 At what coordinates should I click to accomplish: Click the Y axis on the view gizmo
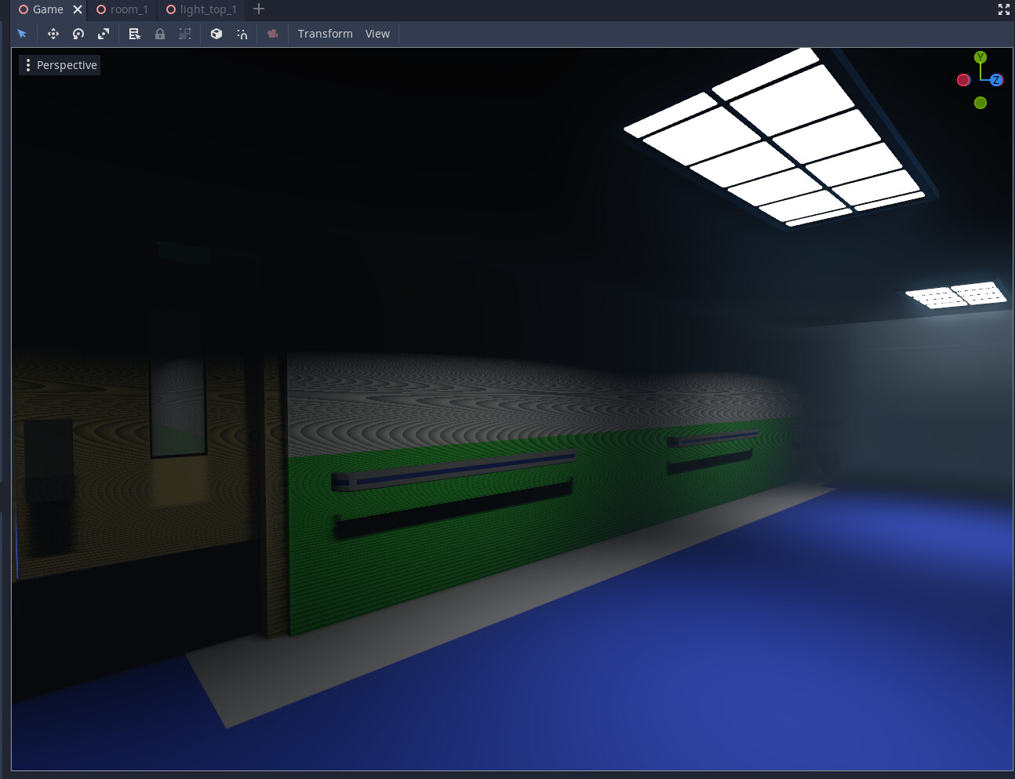[980, 57]
